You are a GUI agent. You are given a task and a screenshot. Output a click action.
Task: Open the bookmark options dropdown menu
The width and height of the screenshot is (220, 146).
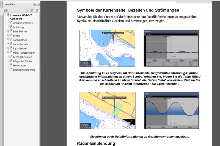click(6, 10)
